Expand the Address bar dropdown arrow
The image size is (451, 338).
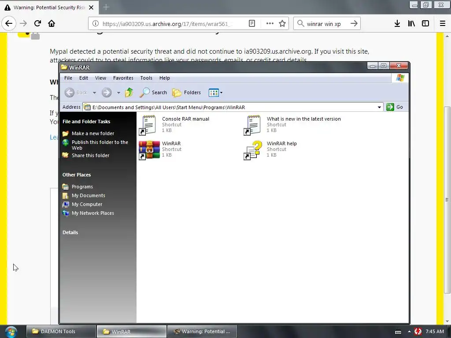click(379, 107)
